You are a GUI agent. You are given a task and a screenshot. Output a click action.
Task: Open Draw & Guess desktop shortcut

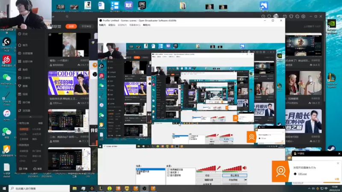point(7,99)
